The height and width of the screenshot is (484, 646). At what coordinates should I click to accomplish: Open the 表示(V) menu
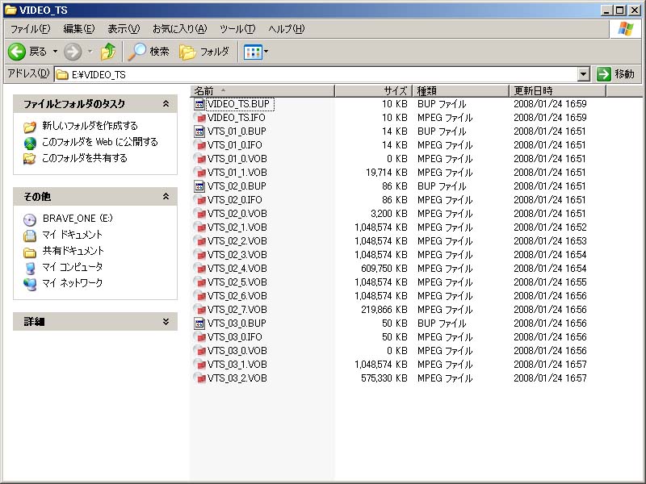click(124, 29)
